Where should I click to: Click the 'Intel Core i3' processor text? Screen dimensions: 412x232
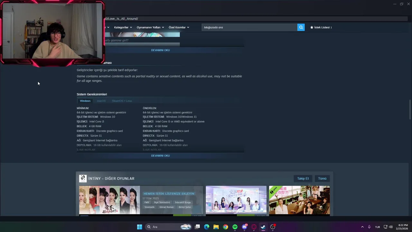pyautogui.click(x=97, y=121)
